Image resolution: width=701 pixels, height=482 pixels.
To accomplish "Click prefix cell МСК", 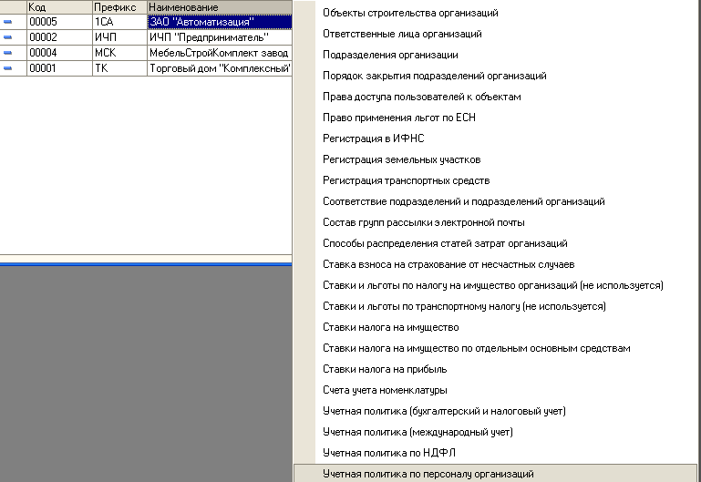I will coord(119,53).
